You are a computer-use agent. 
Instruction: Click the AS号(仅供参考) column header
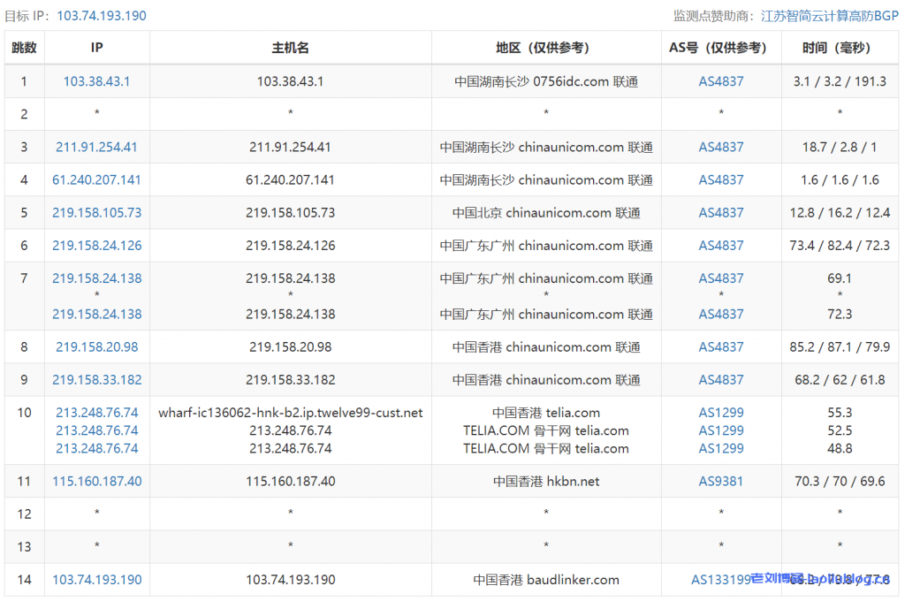[x=720, y=48]
